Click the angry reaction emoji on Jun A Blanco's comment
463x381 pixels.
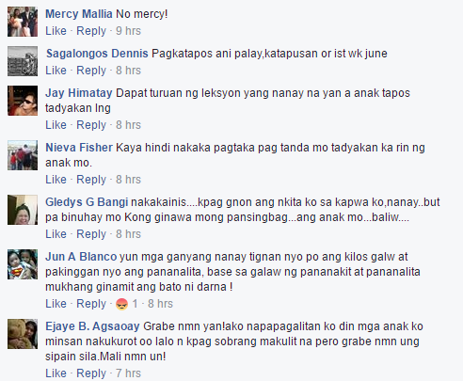121,304
